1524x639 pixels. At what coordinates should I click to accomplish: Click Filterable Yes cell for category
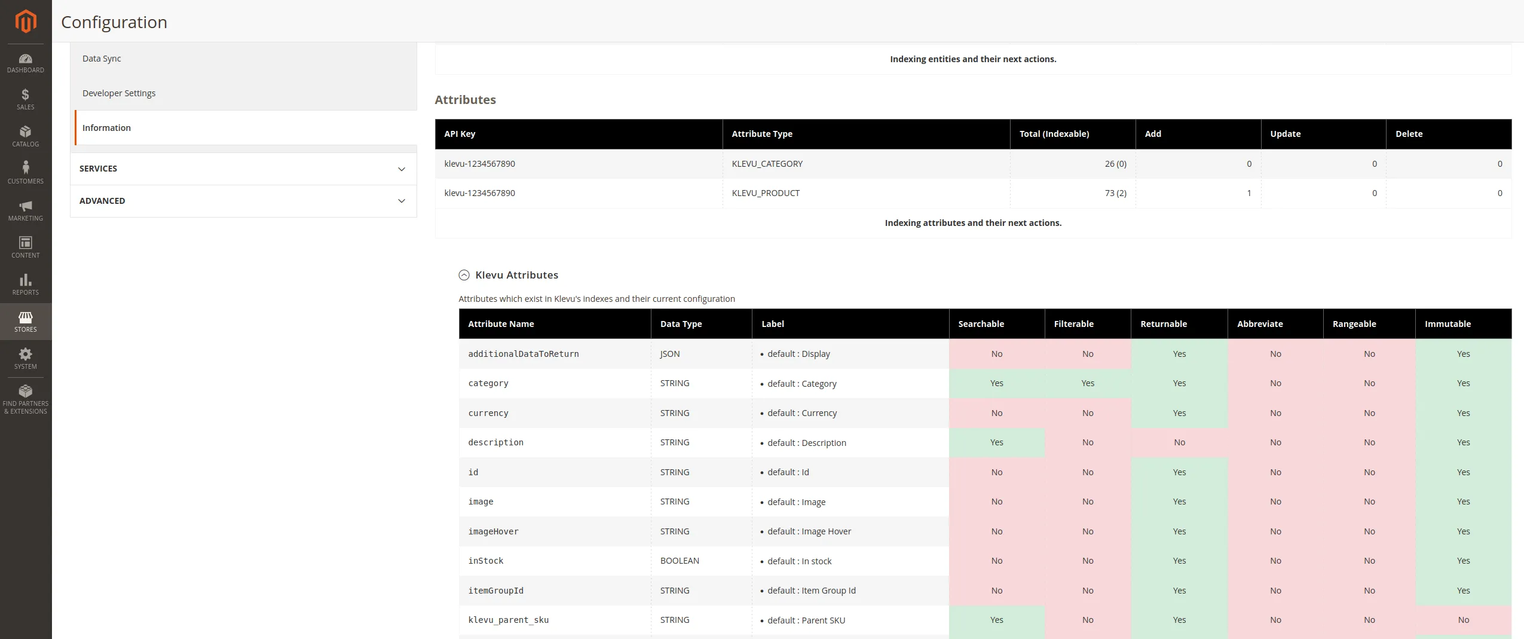(x=1088, y=383)
